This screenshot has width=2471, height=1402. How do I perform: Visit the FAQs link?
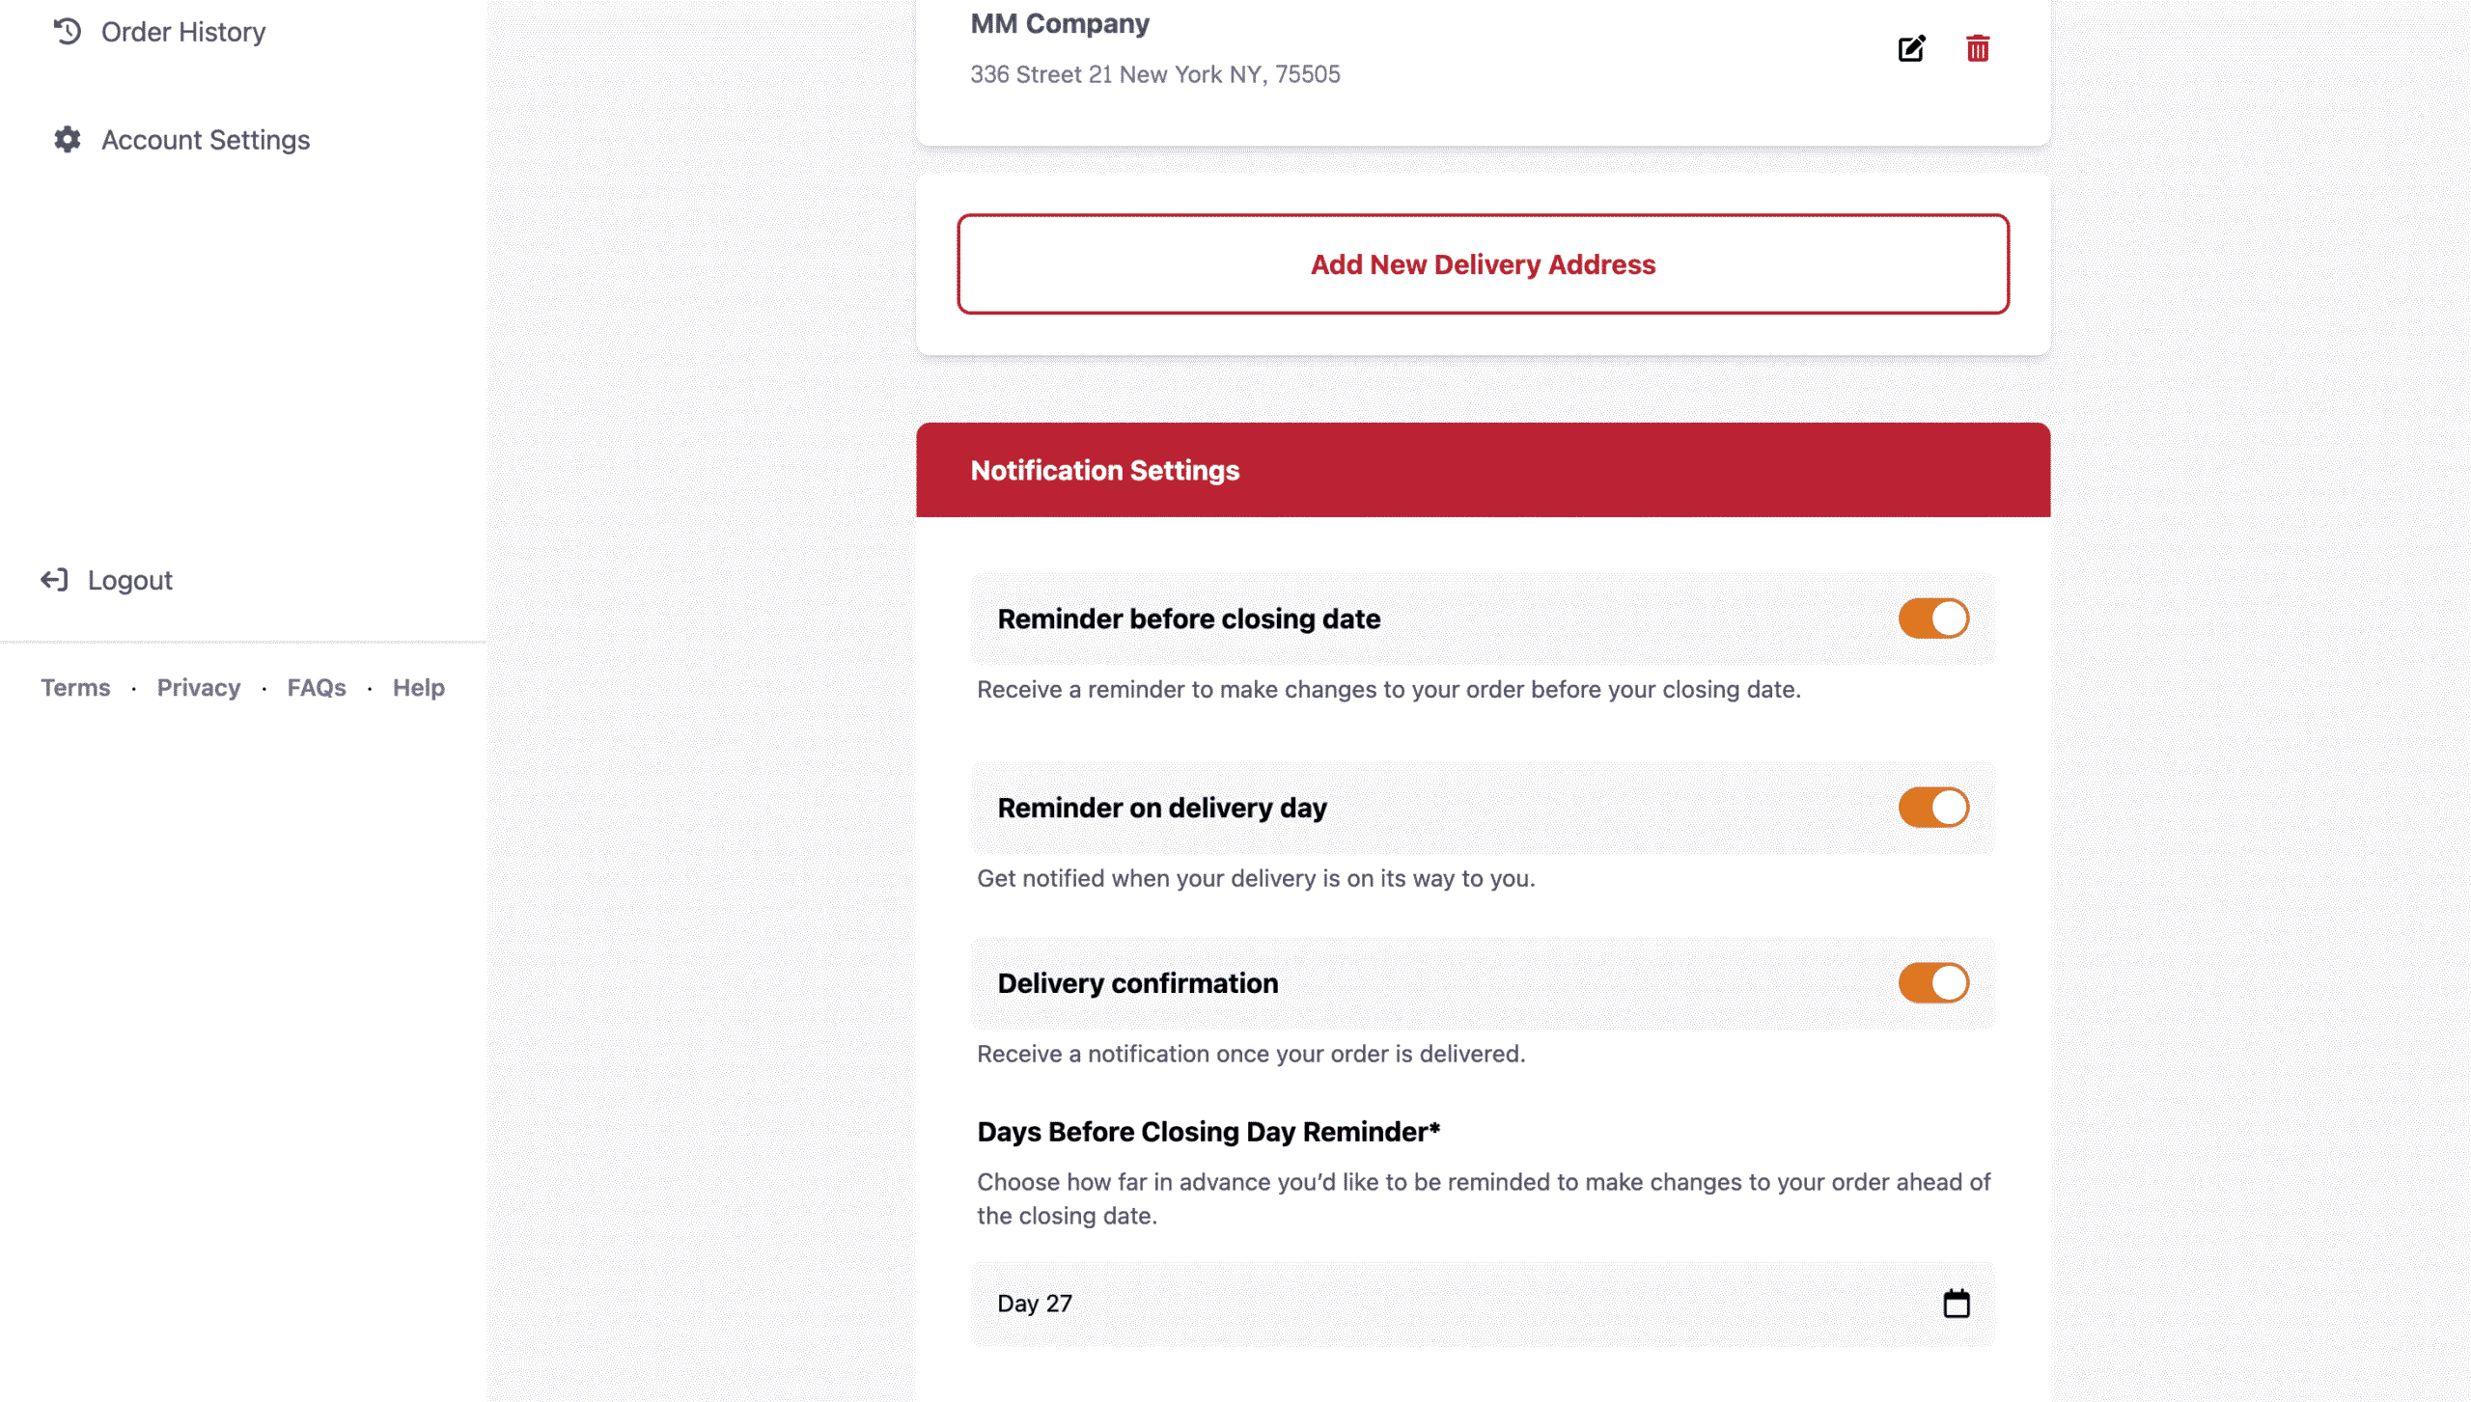(x=317, y=688)
